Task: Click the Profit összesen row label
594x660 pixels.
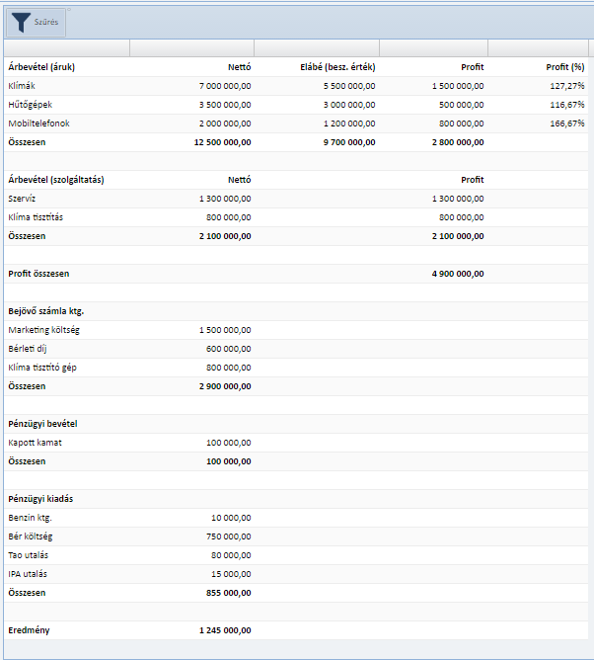Action: click(x=38, y=274)
